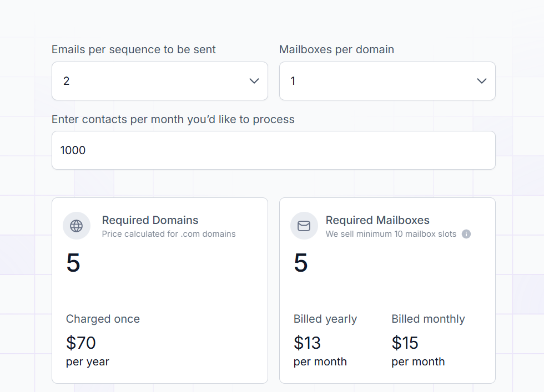
Task: Click the "Mailboxes per domain" label
Action: pos(336,49)
